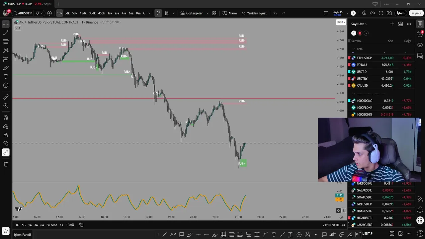Choose the 1sa interval
Screen dimensions: 425x239
(x=110, y=13)
